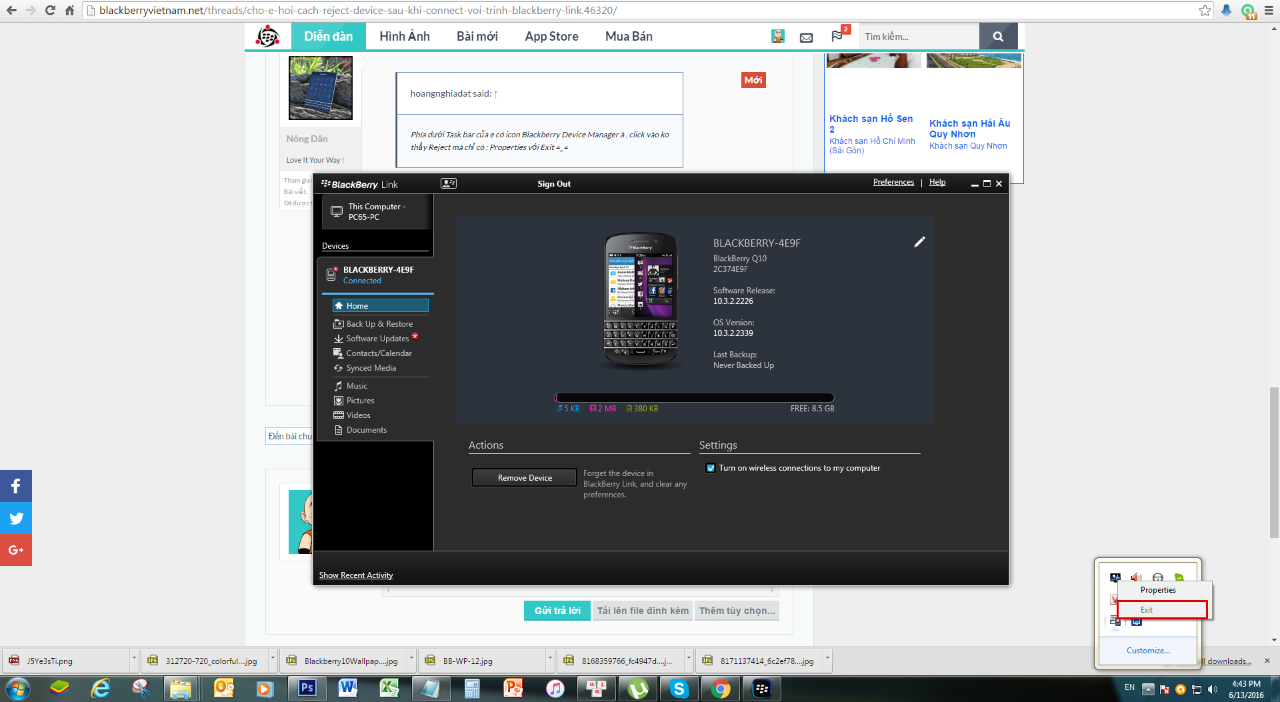
Task: Click the browser address bar
Action: [x=640, y=11]
